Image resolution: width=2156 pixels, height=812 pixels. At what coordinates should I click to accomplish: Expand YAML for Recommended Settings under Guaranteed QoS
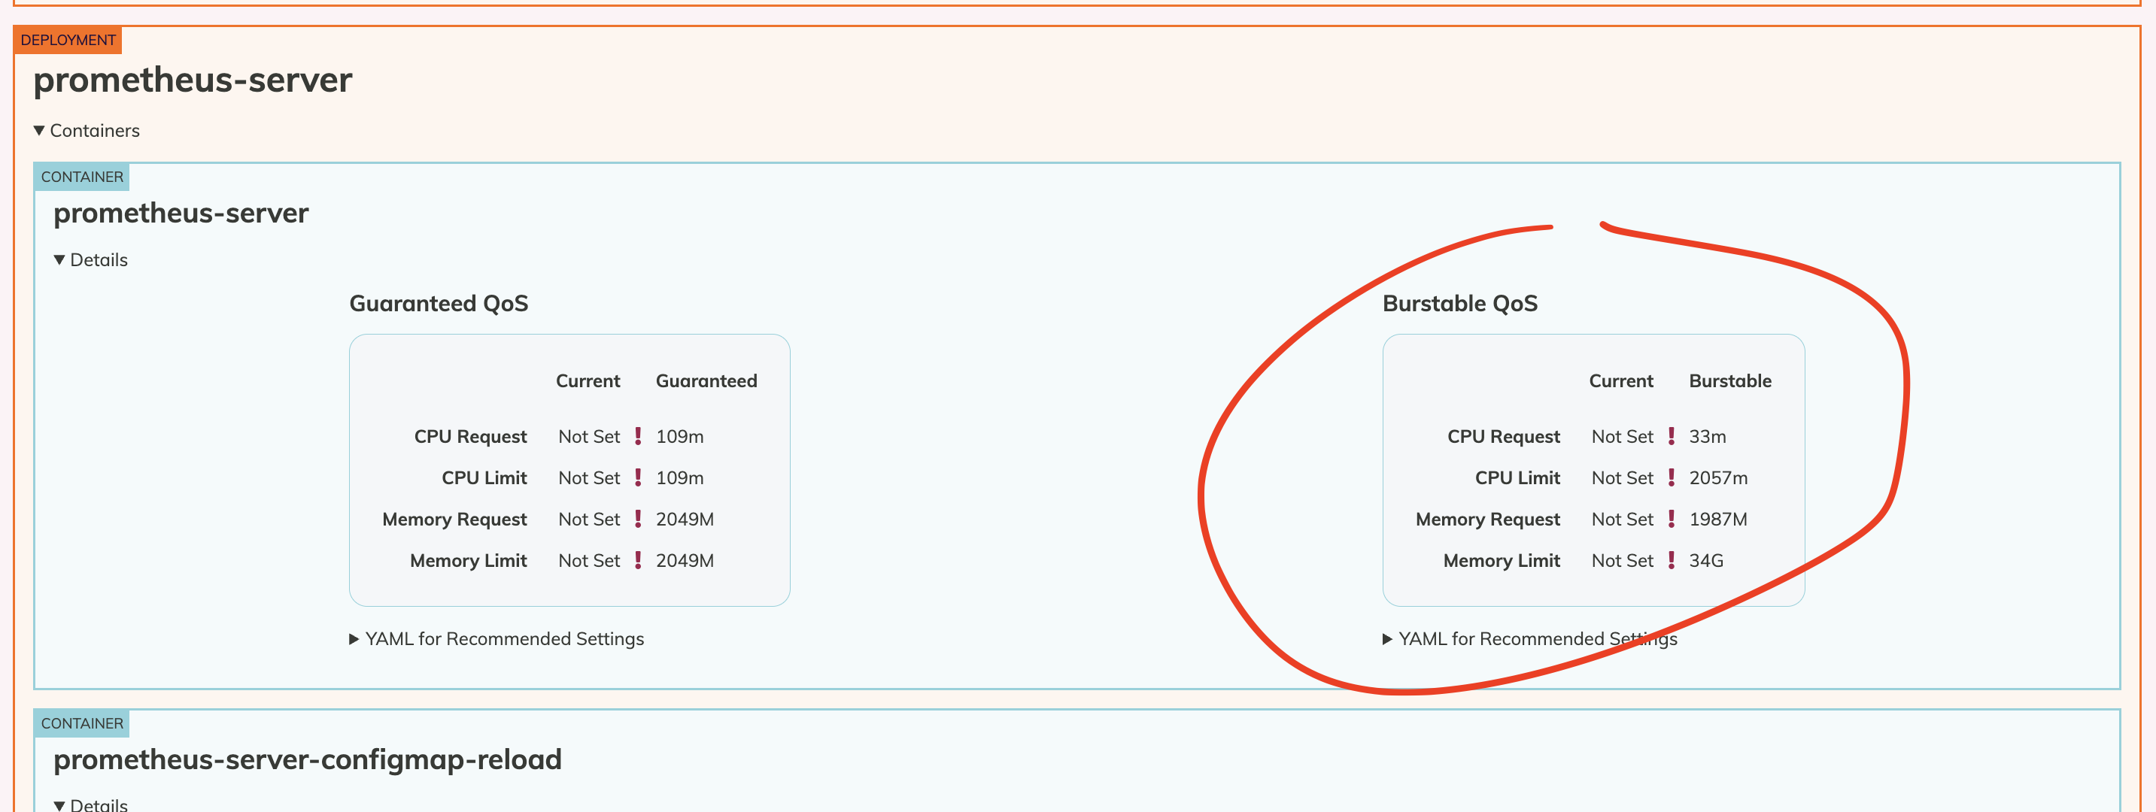496,639
